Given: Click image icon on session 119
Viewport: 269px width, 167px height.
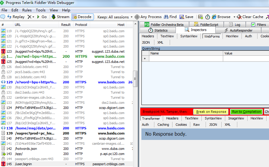Looking at the screenshot, I should point(3,31).
